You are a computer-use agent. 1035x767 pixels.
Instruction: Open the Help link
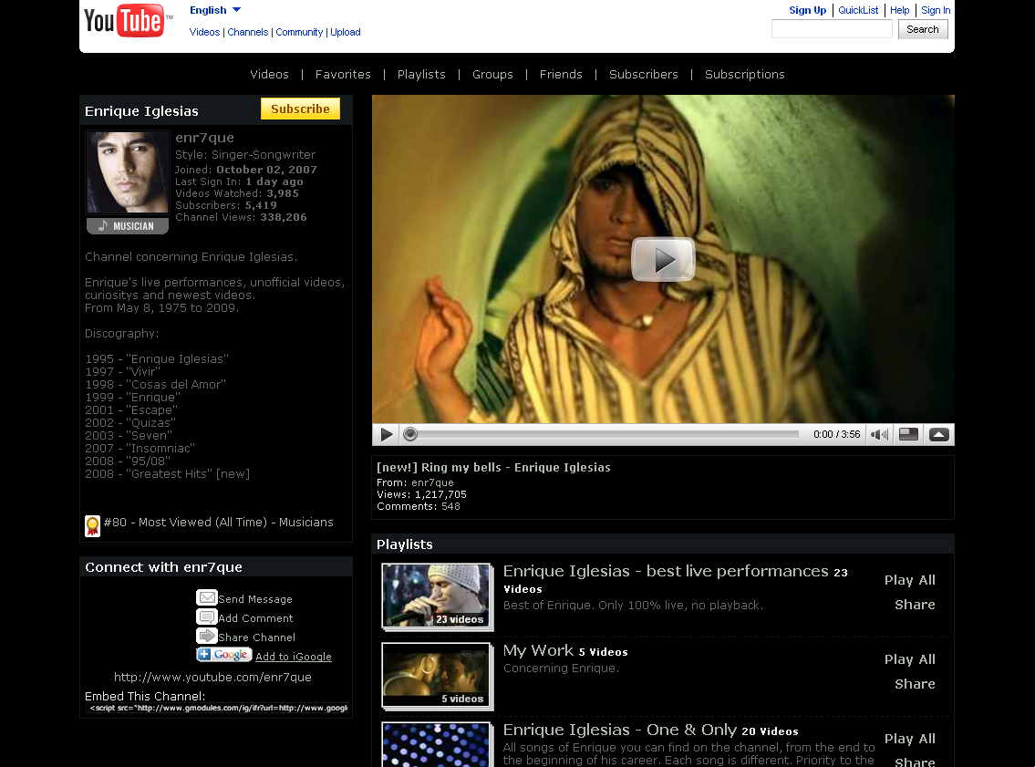point(900,10)
